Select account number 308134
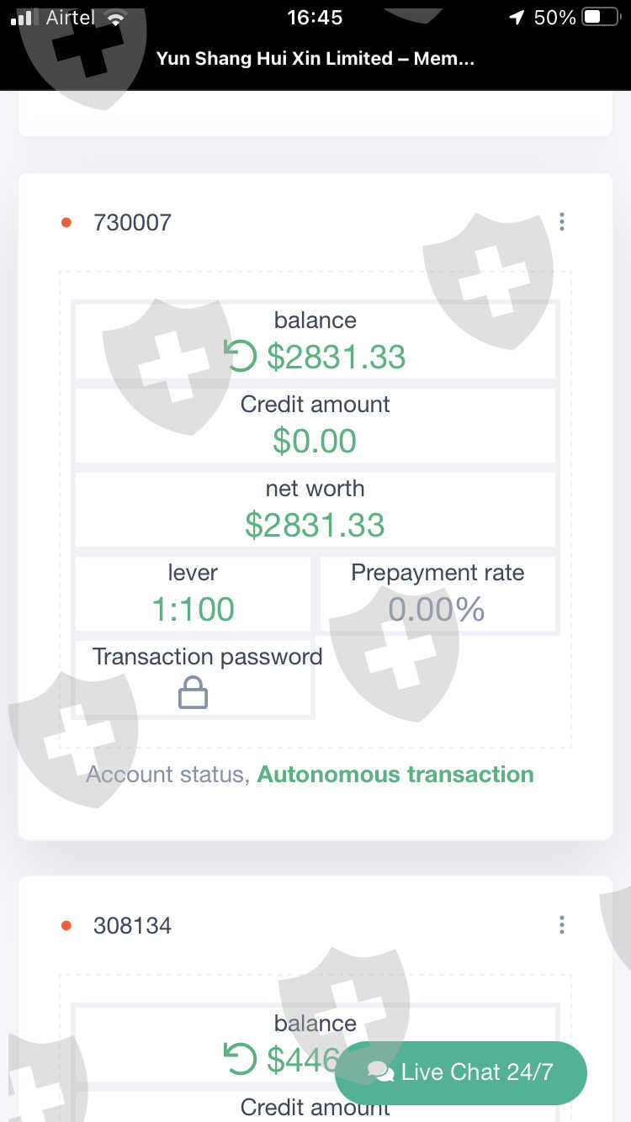 tap(132, 926)
